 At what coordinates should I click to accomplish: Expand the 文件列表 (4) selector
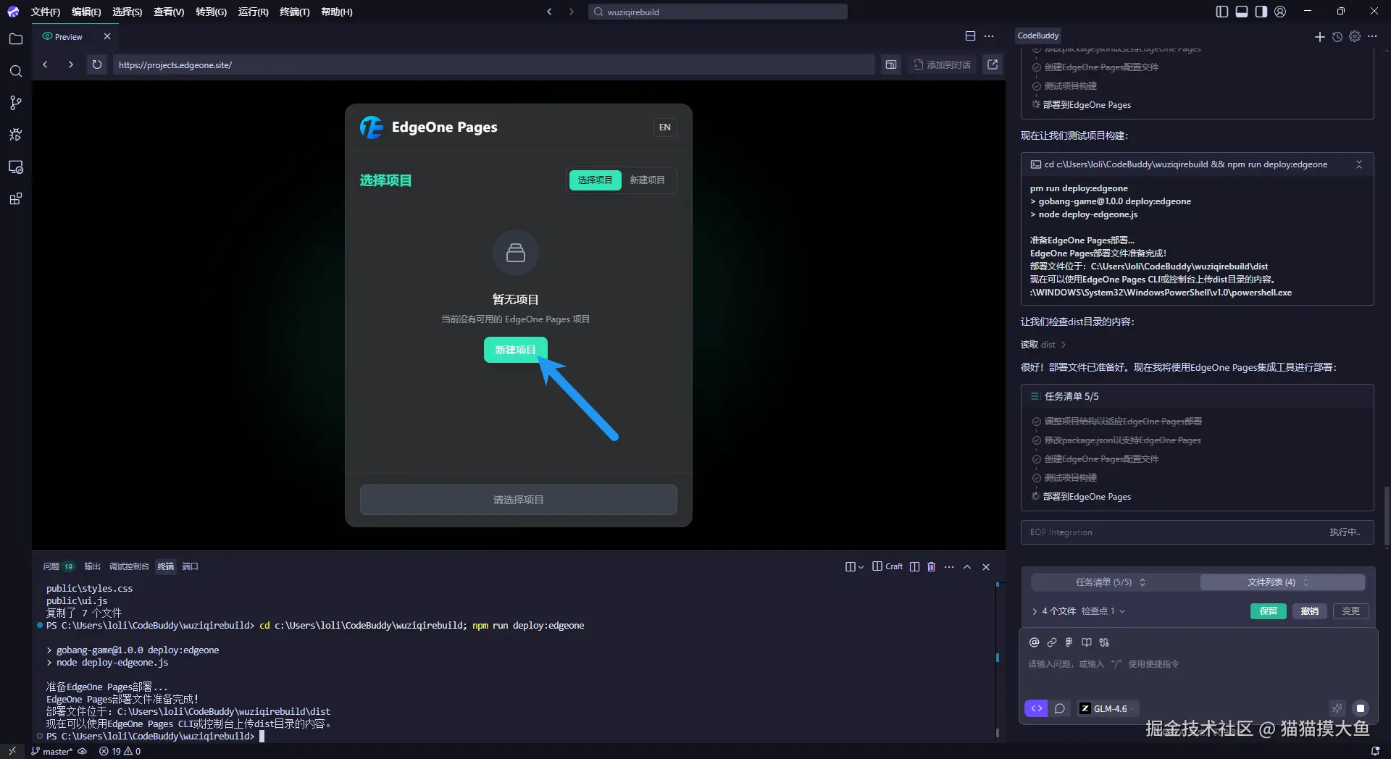coord(1281,582)
